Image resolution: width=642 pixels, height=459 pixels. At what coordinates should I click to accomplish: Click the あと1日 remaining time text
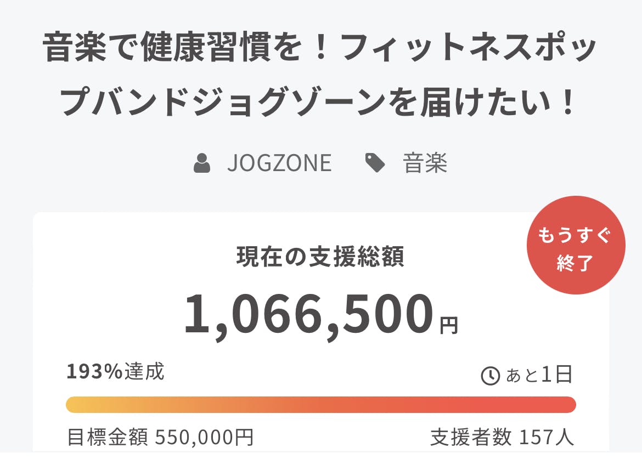pyautogui.click(x=539, y=376)
